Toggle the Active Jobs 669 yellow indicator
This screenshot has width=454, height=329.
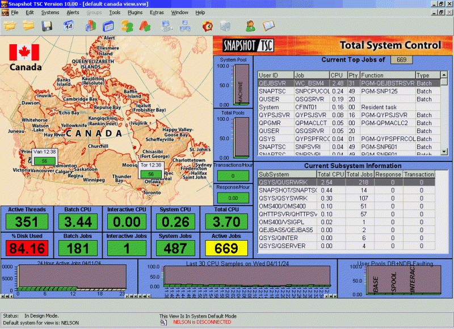point(226,247)
